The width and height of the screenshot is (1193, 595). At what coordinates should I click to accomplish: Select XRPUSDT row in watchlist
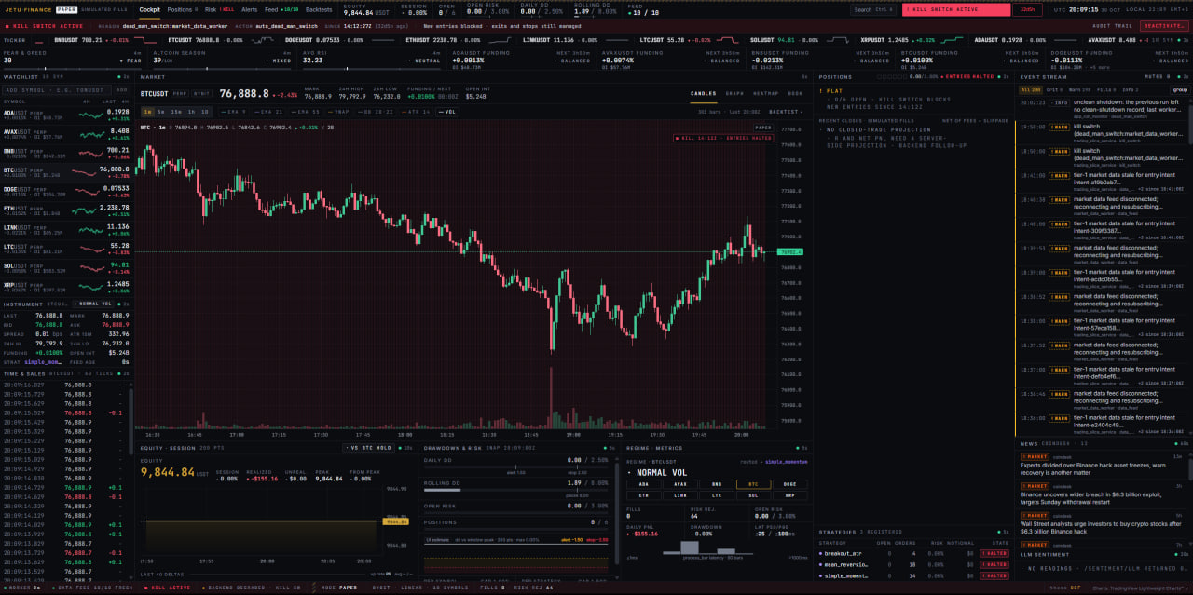[65, 288]
